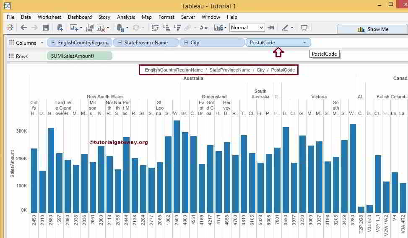The height and width of the screenshot is (238, 408).
Task: Collapse the EnglishCountryRegionName hierarchy pill
Action: tap(53, 43)
